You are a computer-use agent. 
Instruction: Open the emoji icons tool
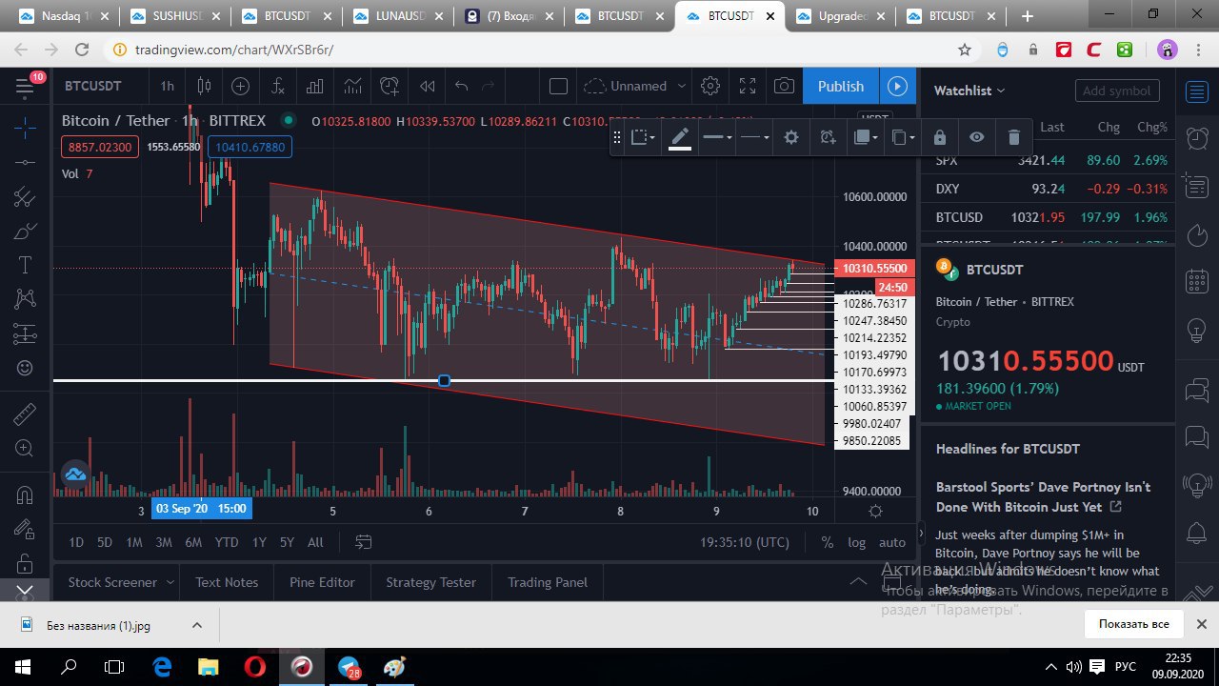pyautogui.click(x=25, y=368)
